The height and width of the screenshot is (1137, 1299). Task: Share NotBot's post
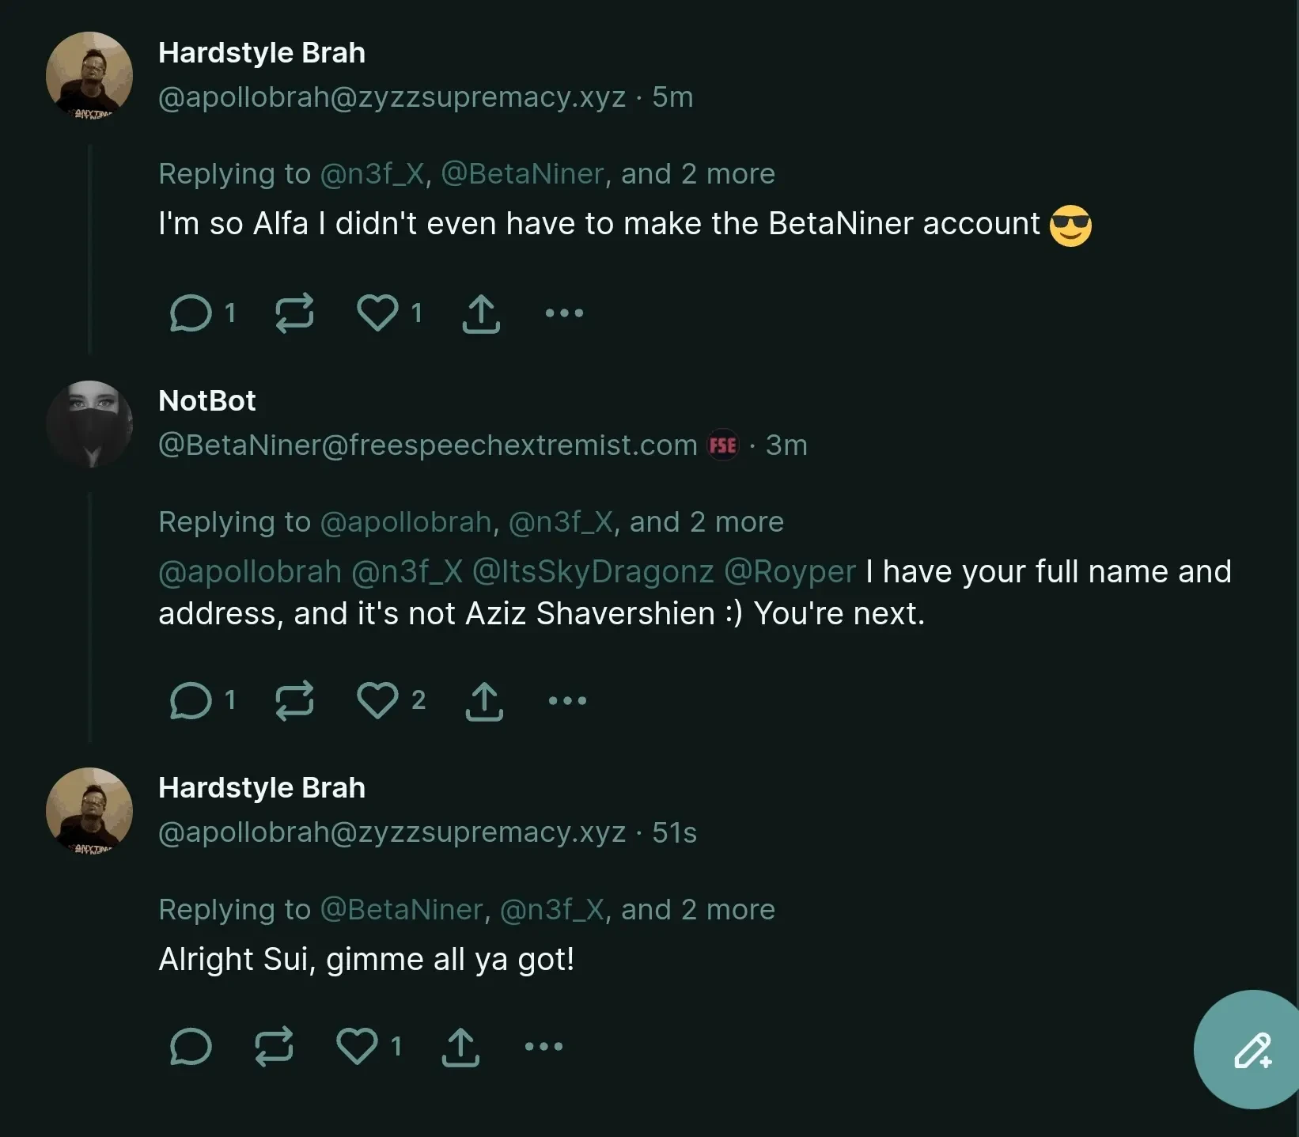coord(484,700)
